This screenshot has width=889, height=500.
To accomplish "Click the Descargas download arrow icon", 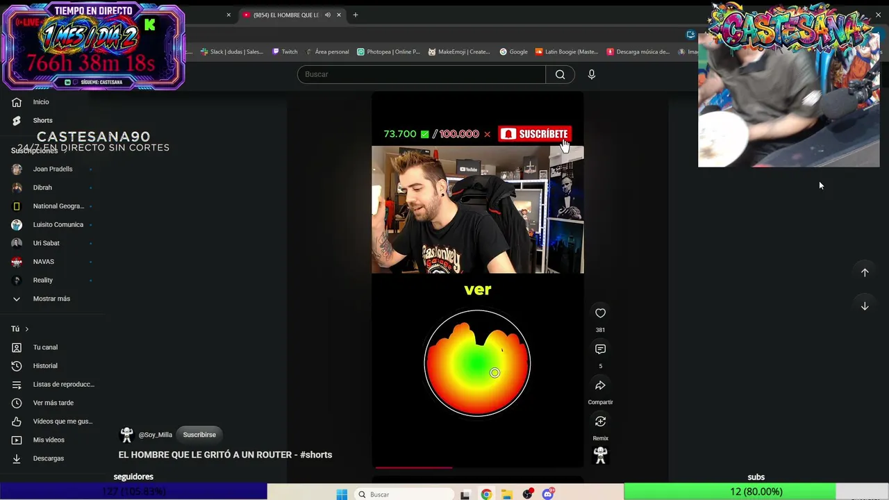I will click(17, 458).
